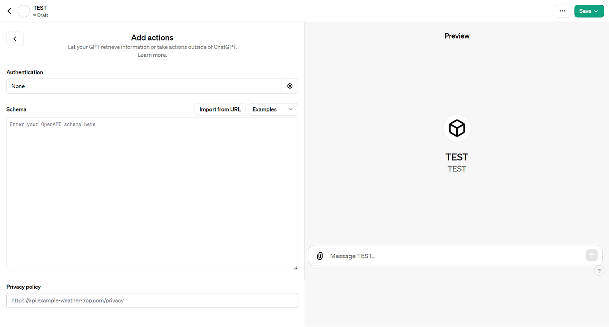Open the three-dots more options menu

[562, 11]
